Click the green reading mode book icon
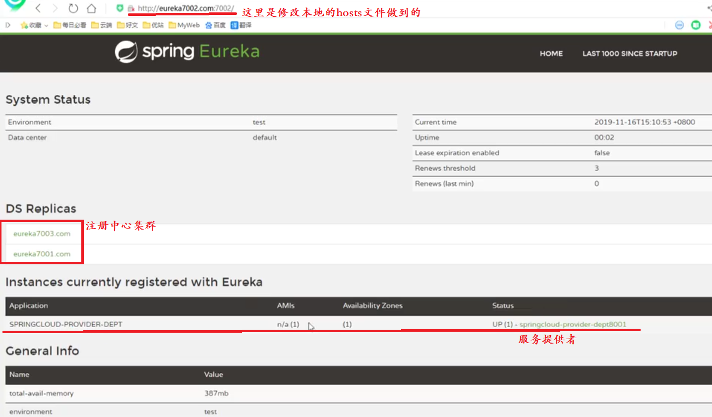The height and width of the screenshot is (417, 712). (696, 25)
